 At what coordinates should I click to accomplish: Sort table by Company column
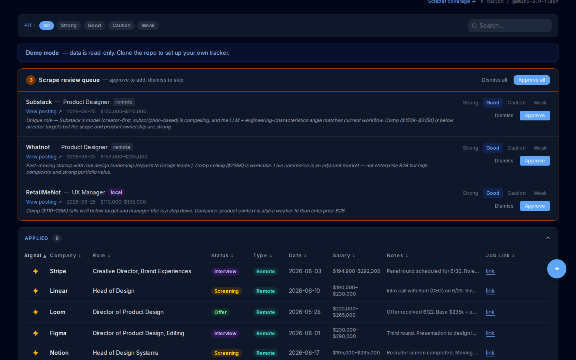(66, 256)
